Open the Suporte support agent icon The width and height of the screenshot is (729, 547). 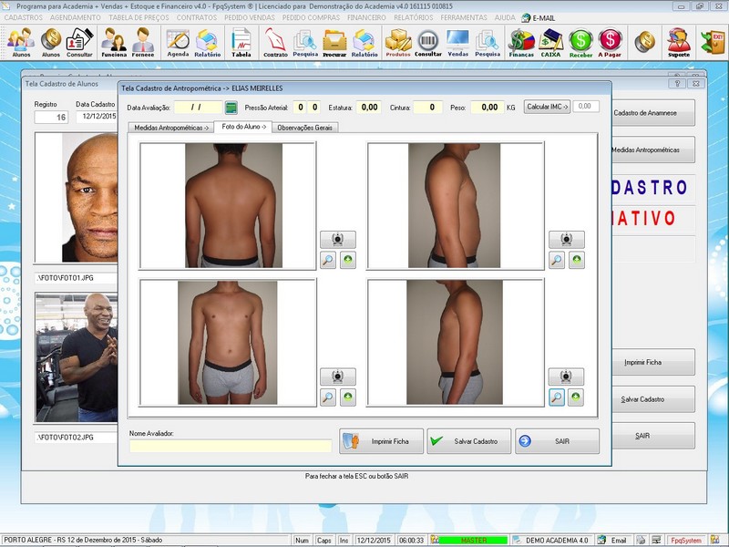pyautogui.click(x=679, y=42)
